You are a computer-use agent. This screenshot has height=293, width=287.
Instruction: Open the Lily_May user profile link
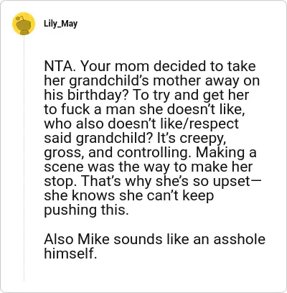tap(60, 24)
